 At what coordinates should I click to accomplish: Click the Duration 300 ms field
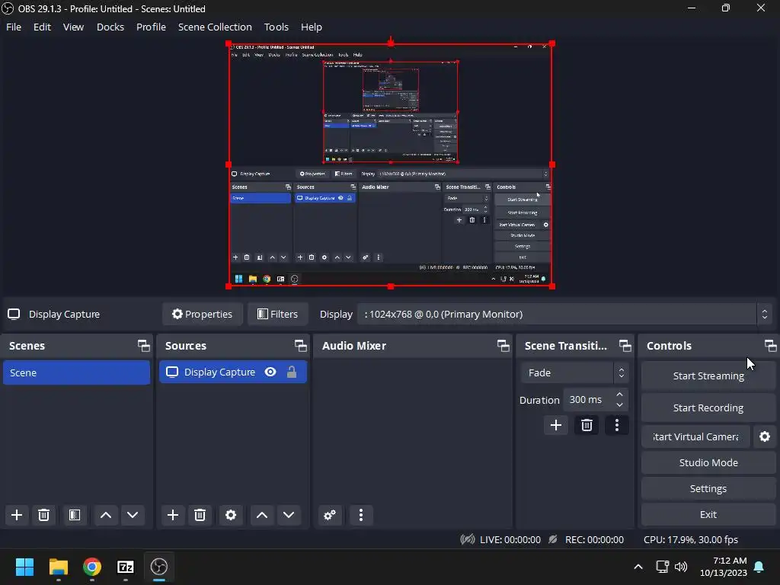596,400
